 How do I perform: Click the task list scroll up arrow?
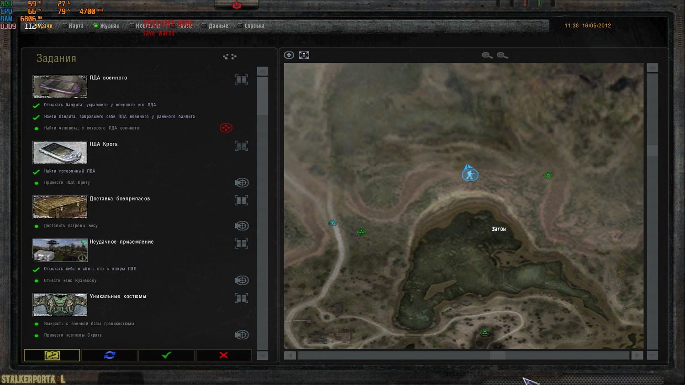[263, 71]
